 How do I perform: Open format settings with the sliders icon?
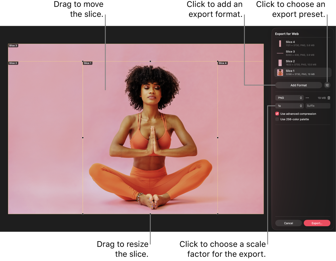[327, 85]
